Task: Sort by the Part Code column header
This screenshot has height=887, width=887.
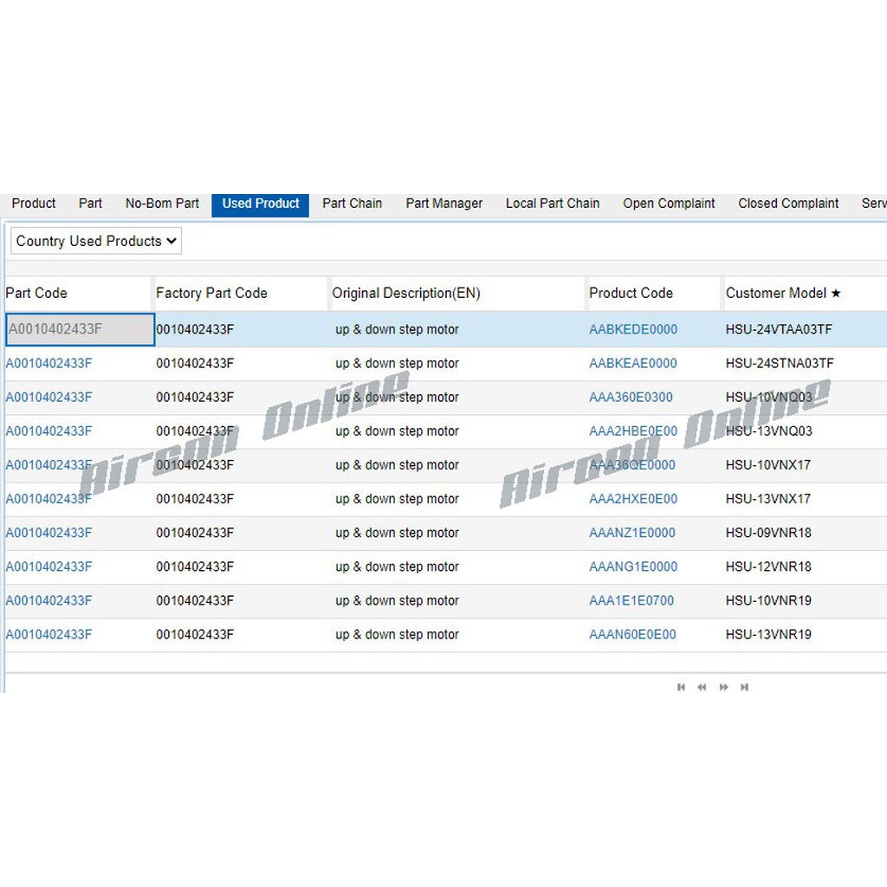Action: tap(36, 293)
